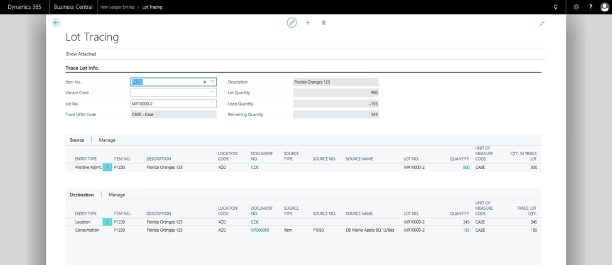Open document RP000050
This screenshot has height=265, width=612.
tap(260, 230)
